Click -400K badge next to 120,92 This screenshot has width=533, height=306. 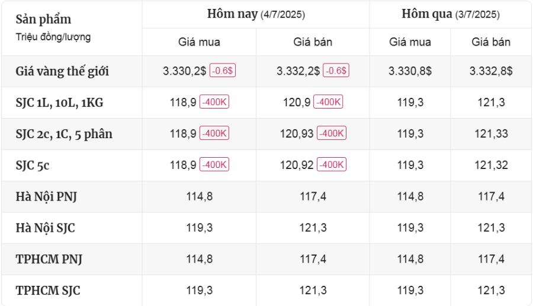(x=332, y=165)
